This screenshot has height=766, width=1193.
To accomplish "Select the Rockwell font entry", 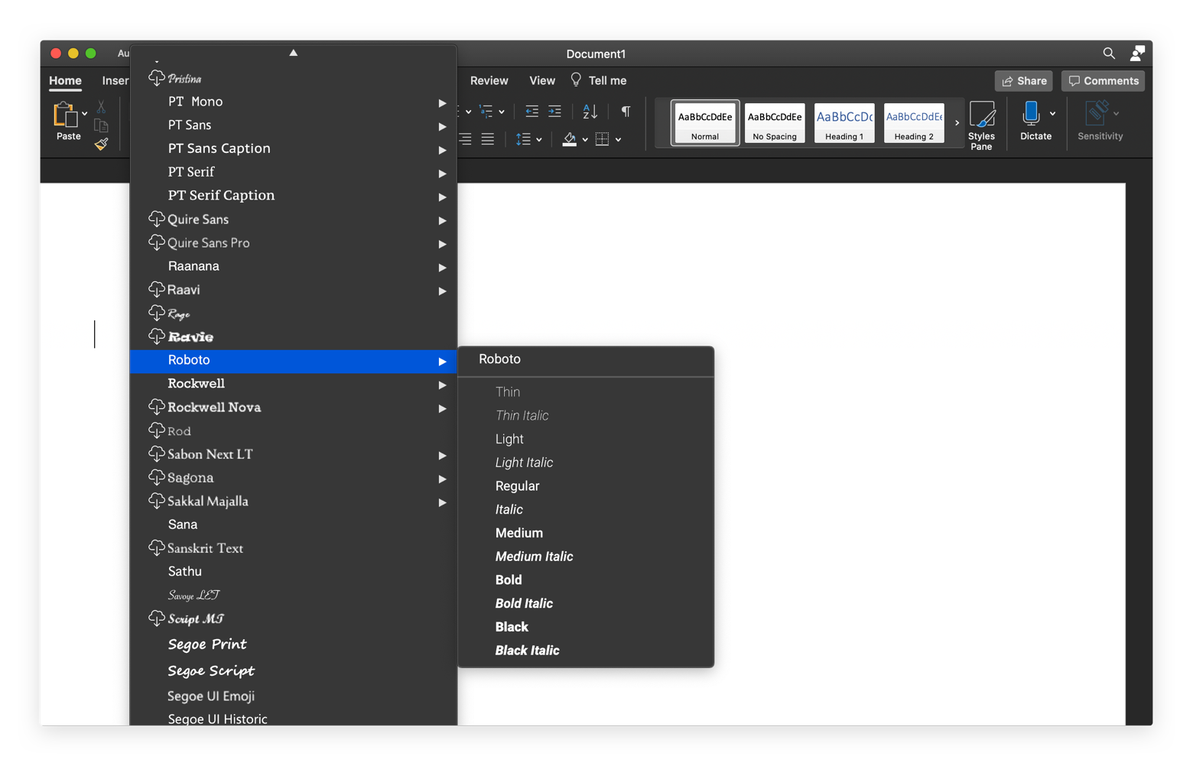I will (x=196, y=383).
